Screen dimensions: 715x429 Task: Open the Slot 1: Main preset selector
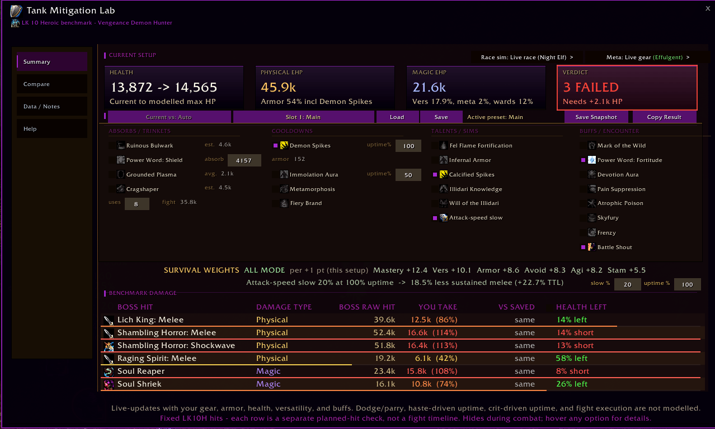click(x=303, y=117)
